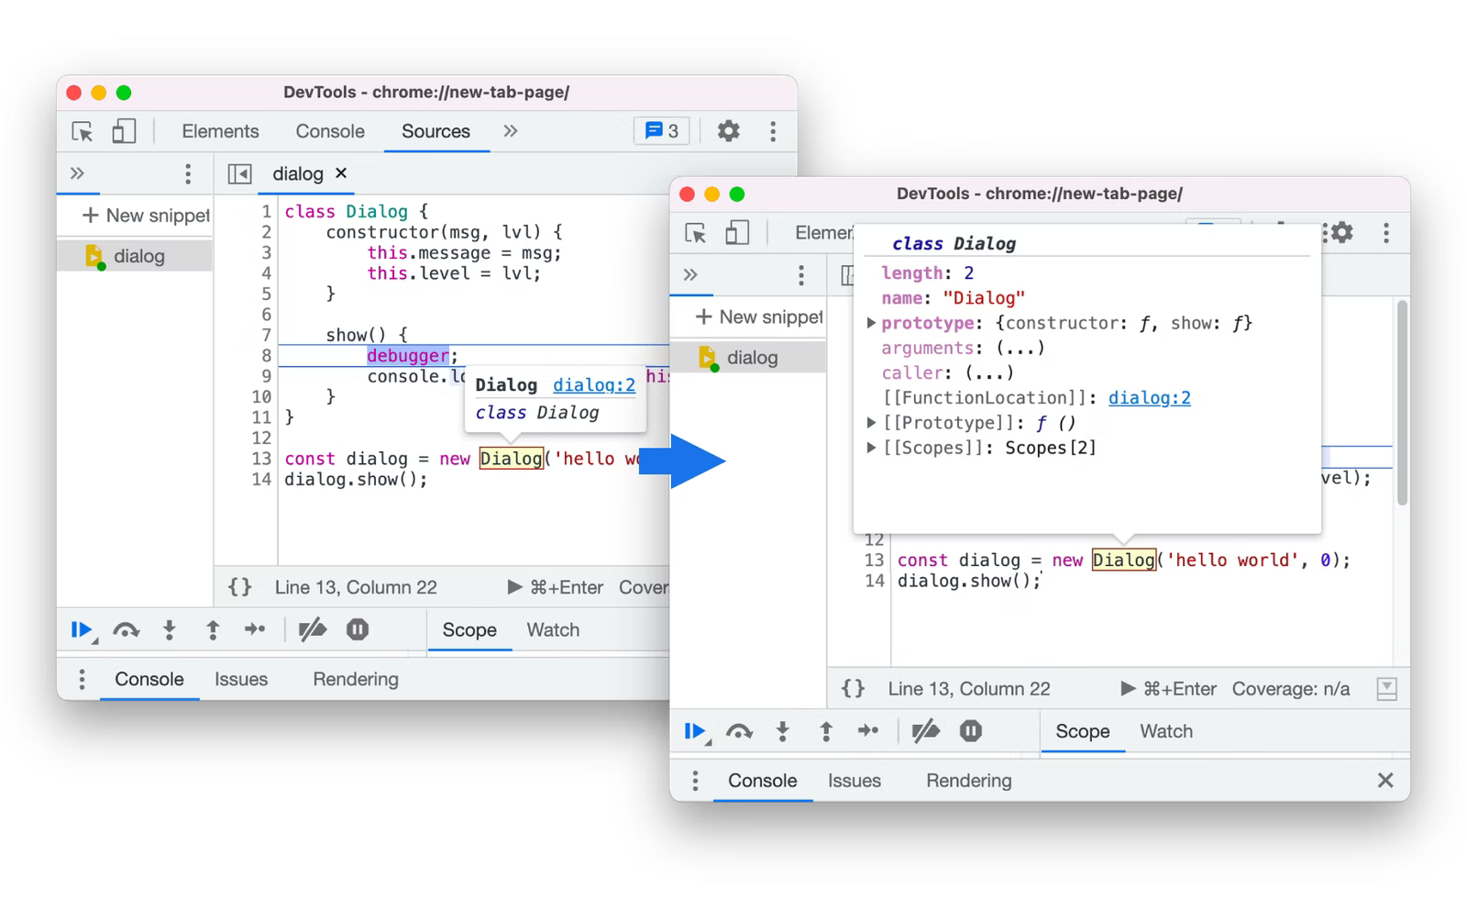Open settings gear in right window

click(1342, 233)
